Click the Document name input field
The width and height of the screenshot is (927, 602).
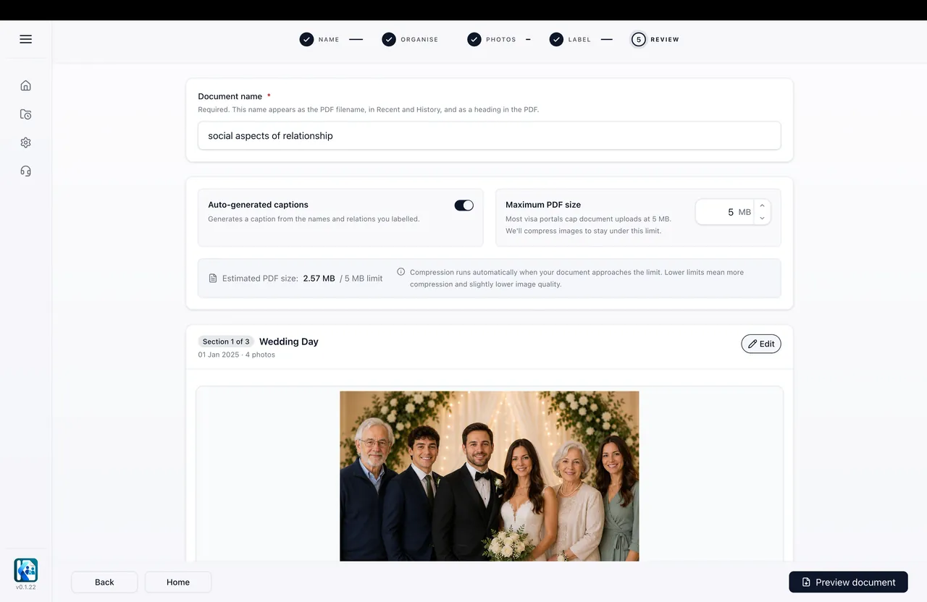coord(490,135)
